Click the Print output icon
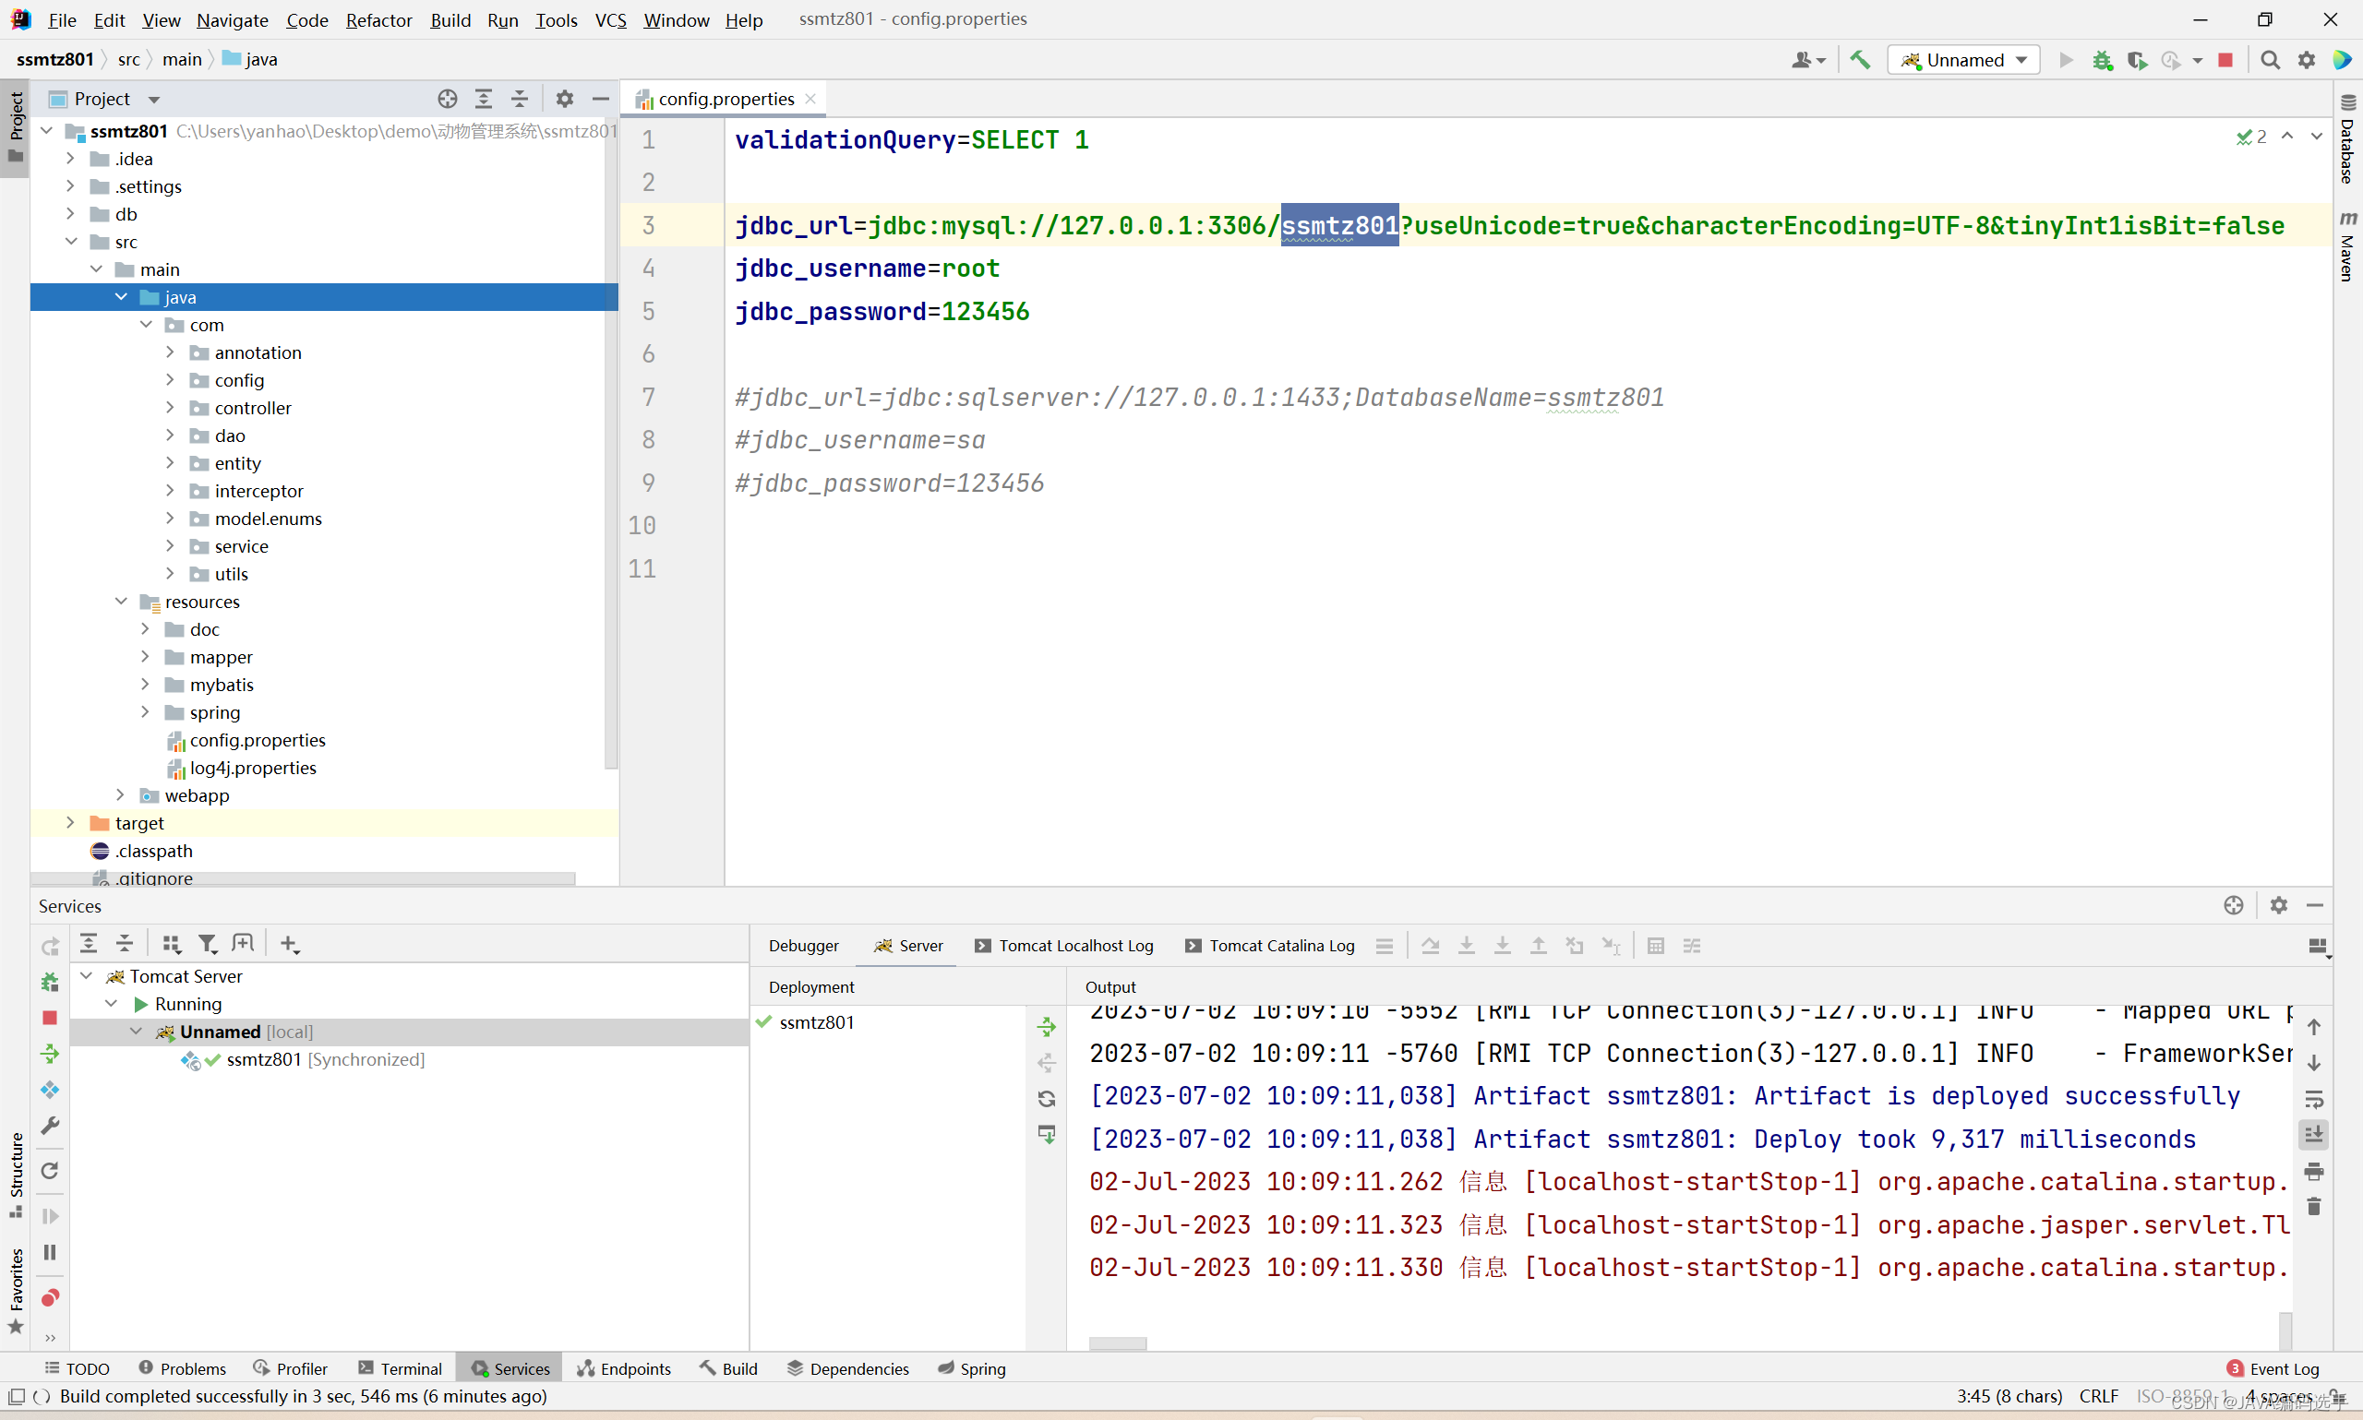 (2314, 1171)
